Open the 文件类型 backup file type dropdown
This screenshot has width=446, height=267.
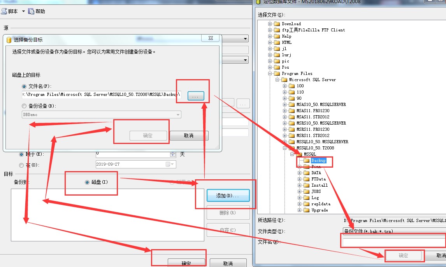394,231
